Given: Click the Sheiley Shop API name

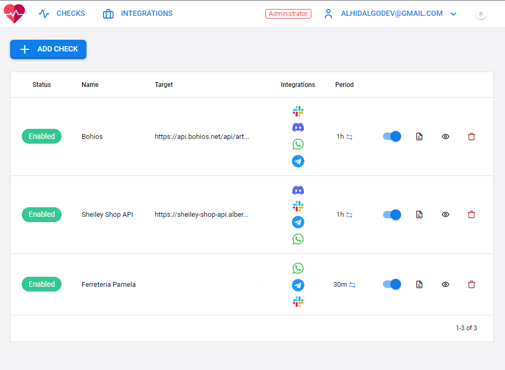Looking at the screenshot, I should pos(107,215).
